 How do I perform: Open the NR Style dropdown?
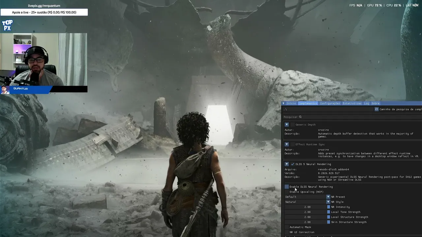click(x=307, y=202)
